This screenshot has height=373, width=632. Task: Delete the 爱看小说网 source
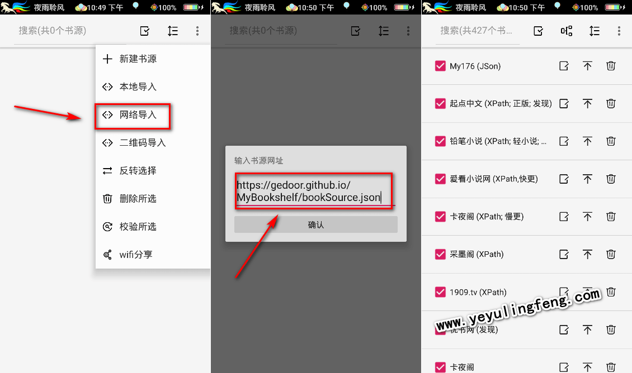point(611,179)
